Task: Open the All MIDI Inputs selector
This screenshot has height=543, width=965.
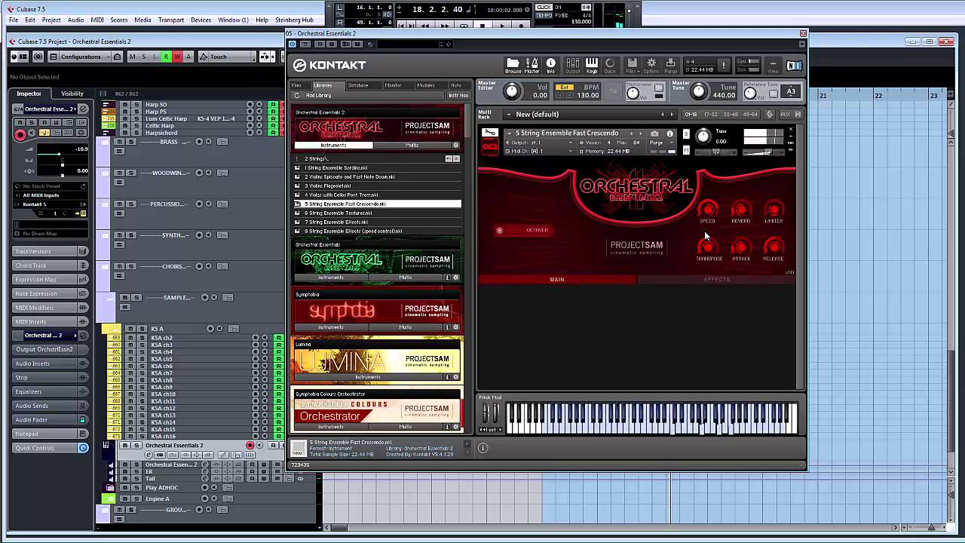Action: coord(49,195)
